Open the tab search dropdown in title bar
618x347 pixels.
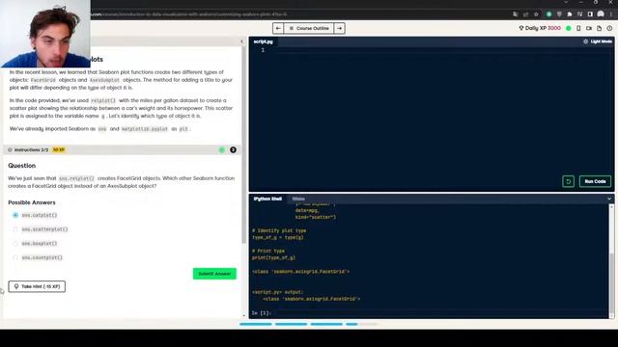566,3
